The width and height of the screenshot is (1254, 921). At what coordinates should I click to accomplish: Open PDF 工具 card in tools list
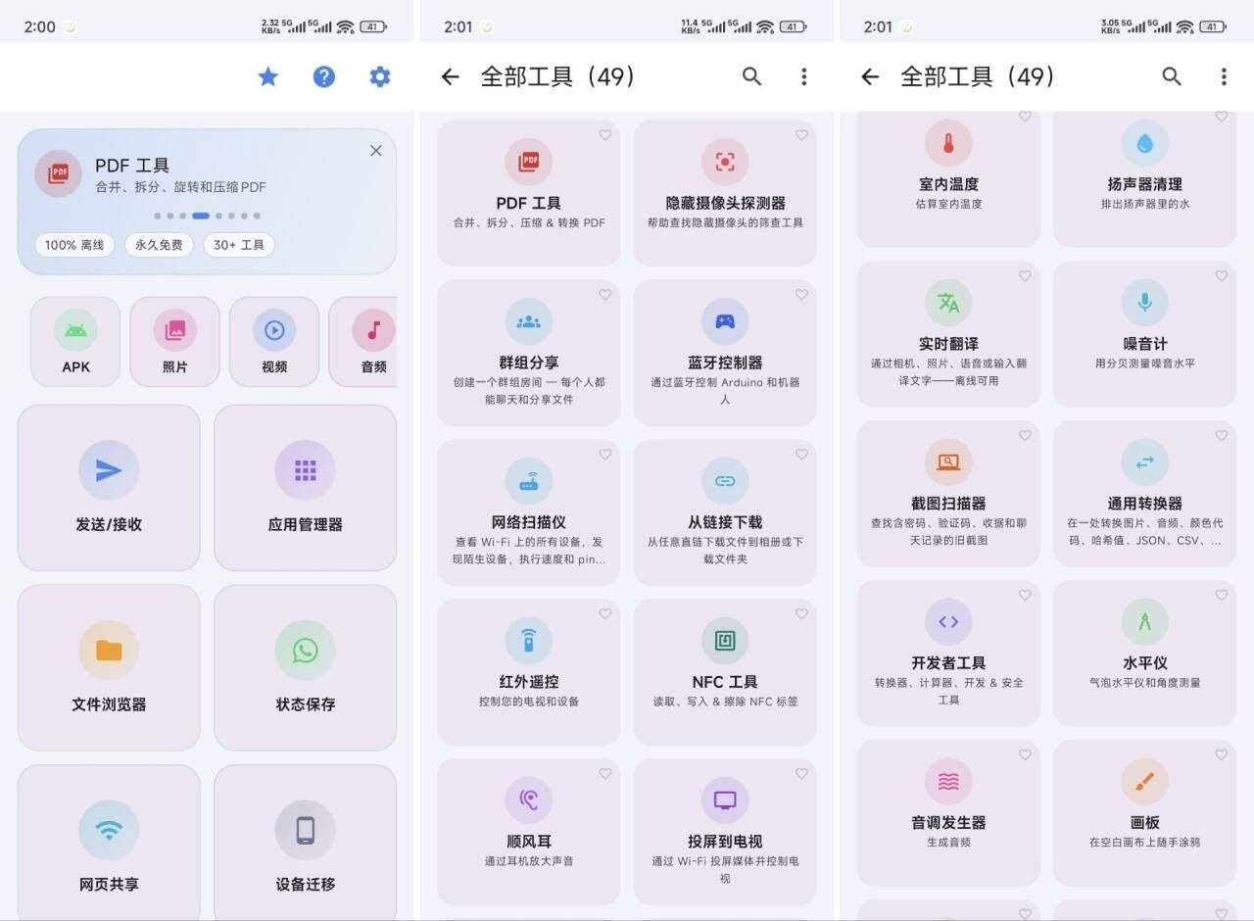click(x=529, y=193)
